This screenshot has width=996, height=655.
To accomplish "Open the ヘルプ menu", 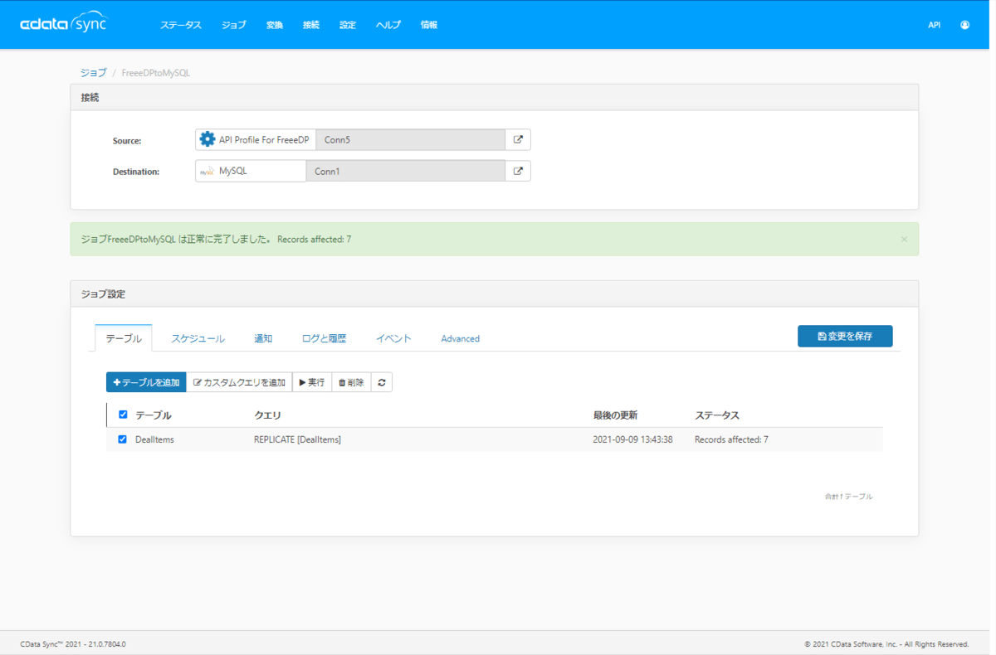I will coord(388,25).
